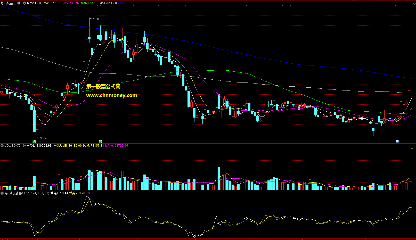Viewport: 416px width, 240px height.
Task: Click the MA5: 11.86 label
Action: pos(35,3)
